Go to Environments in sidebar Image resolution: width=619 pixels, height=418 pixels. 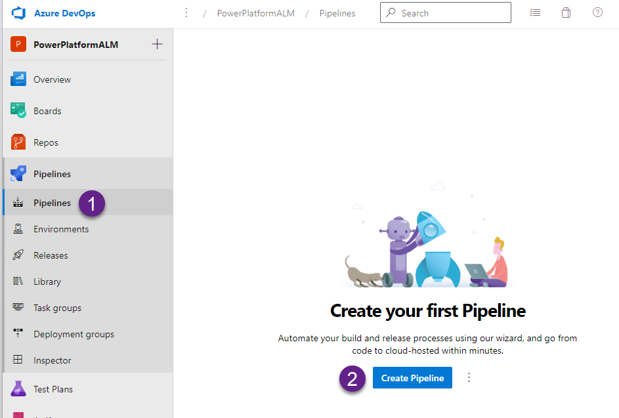point(61,229)
